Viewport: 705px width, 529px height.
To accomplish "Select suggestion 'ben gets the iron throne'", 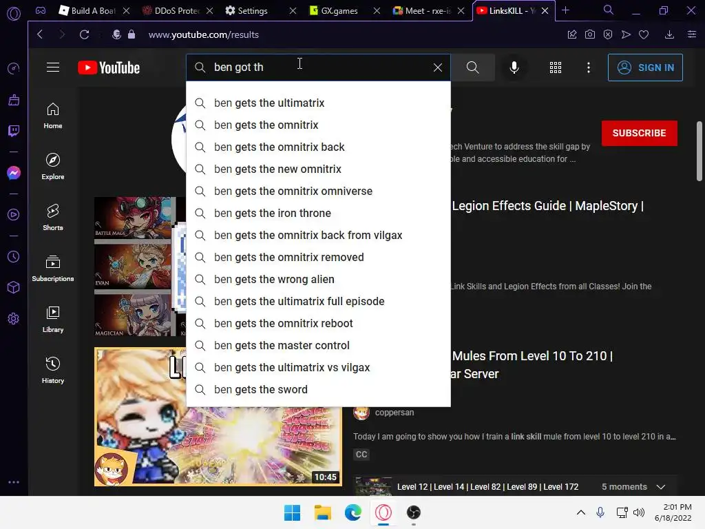I will coord(318,214).
